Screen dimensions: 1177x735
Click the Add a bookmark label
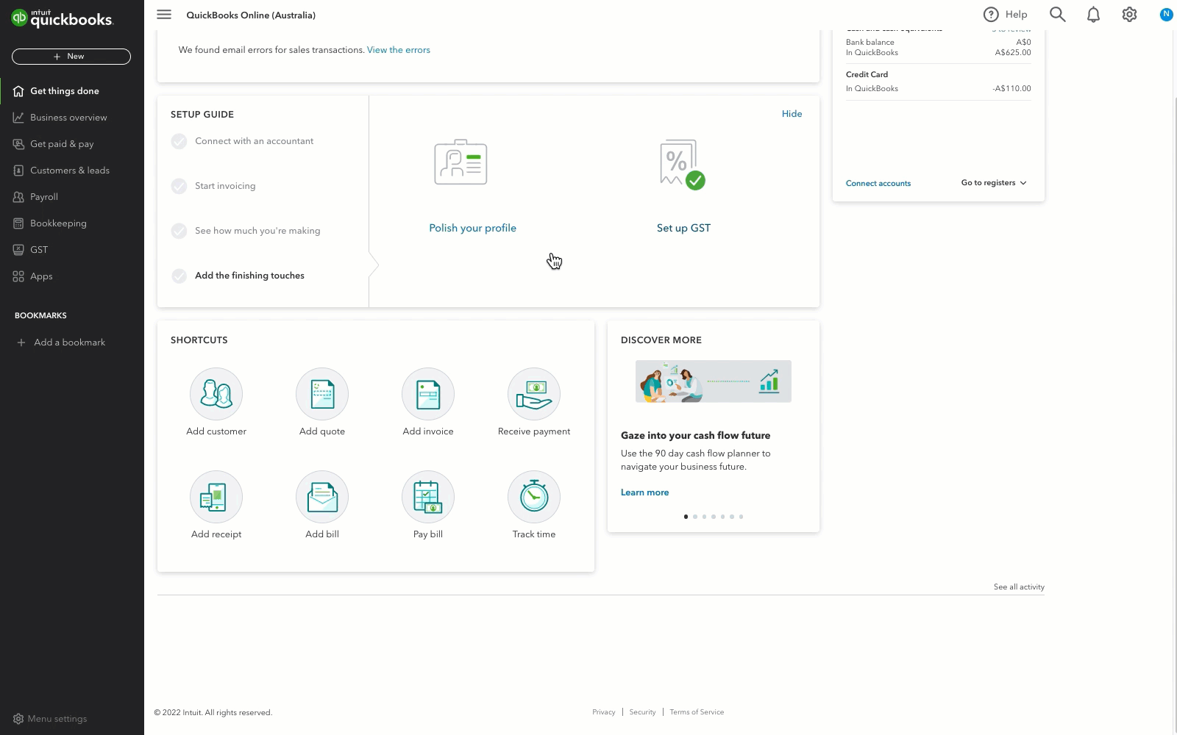coord(70,343)
